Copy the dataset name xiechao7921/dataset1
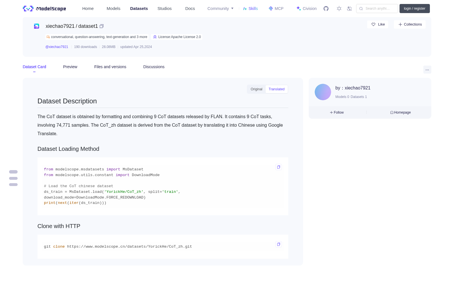454x284 pixels. tap(102, 26)
